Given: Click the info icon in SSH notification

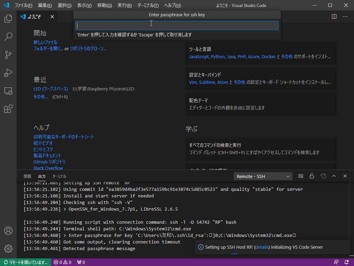Looking at the screenshot, I should (201, 247).
